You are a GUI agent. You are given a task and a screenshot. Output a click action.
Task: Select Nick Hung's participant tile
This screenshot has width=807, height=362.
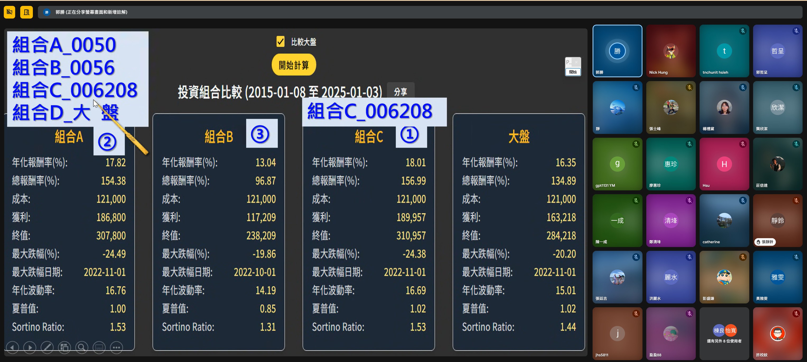(670, 51)
